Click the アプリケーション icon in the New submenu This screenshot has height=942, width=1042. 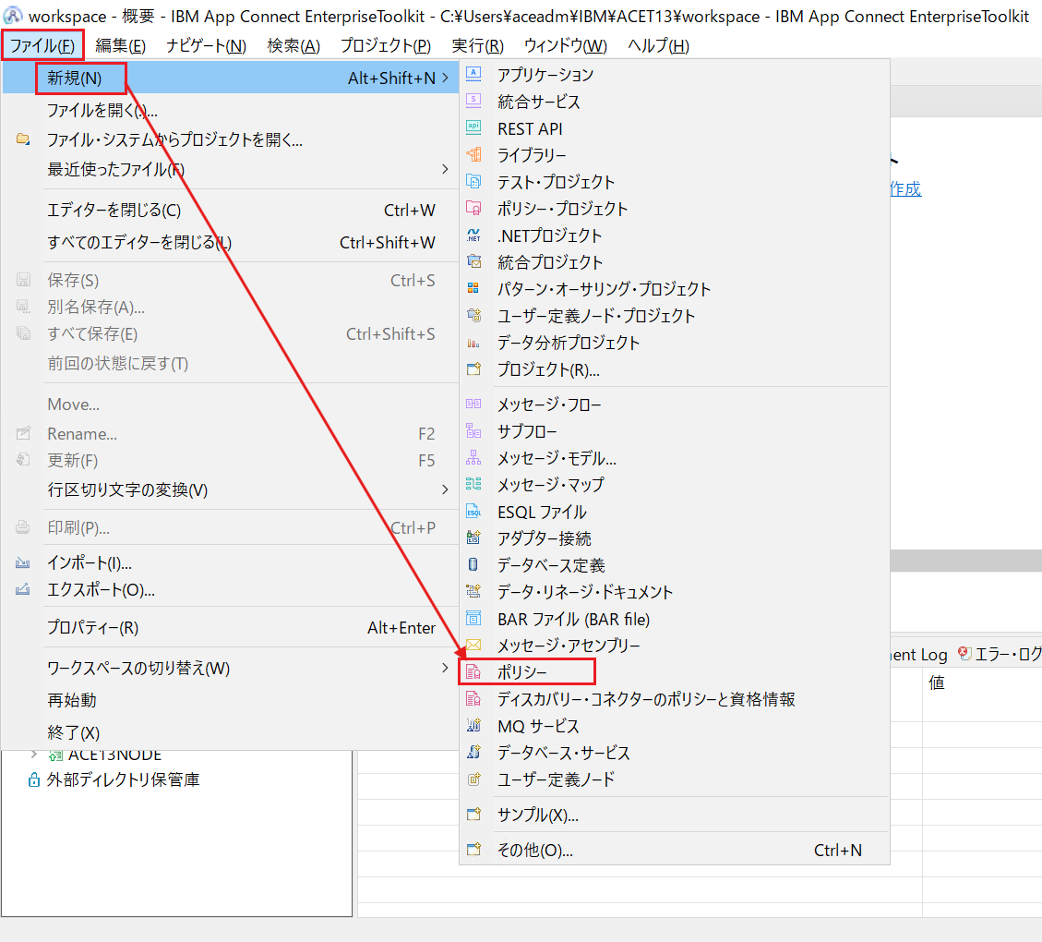click(473, 74)
